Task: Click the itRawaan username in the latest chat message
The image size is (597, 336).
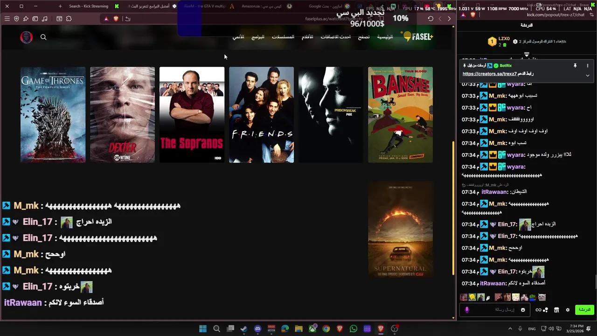Action: coord(493,283)
